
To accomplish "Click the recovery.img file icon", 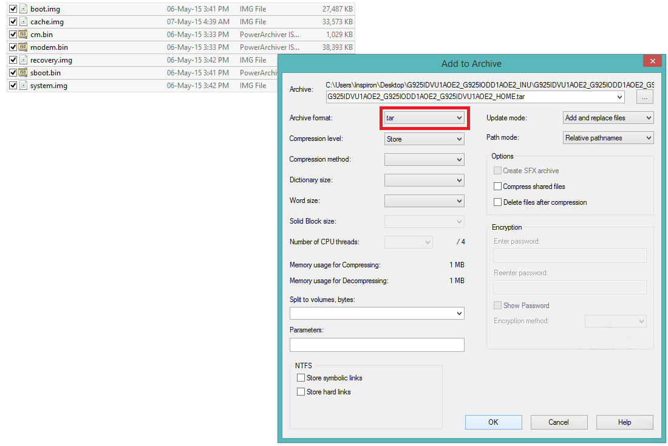I will click(23, 60).
